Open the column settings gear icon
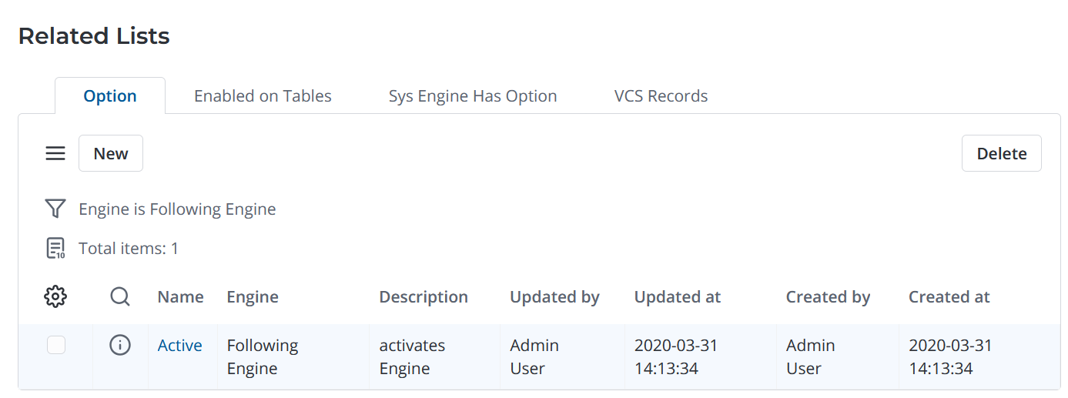 click(x=55, y=296)
